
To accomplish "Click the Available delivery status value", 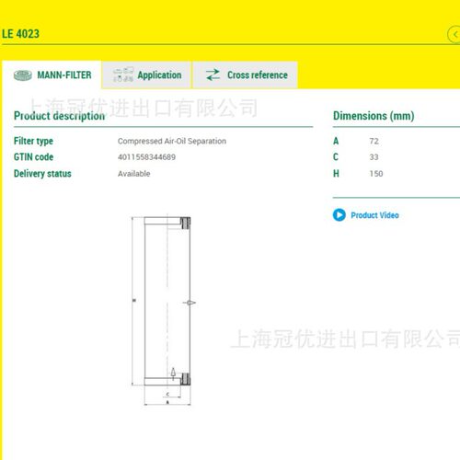I will coord(134,174).
